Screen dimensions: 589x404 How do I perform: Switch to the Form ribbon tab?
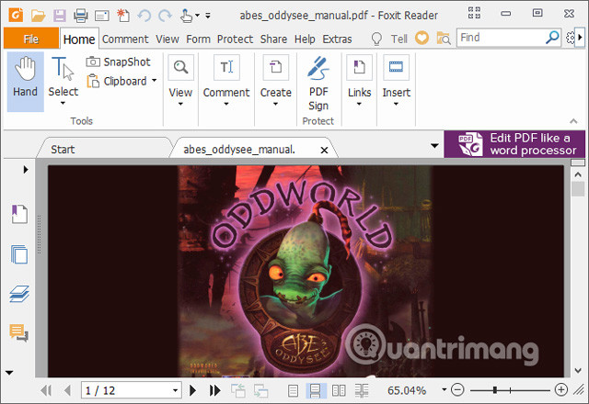(x=198, y=39)
